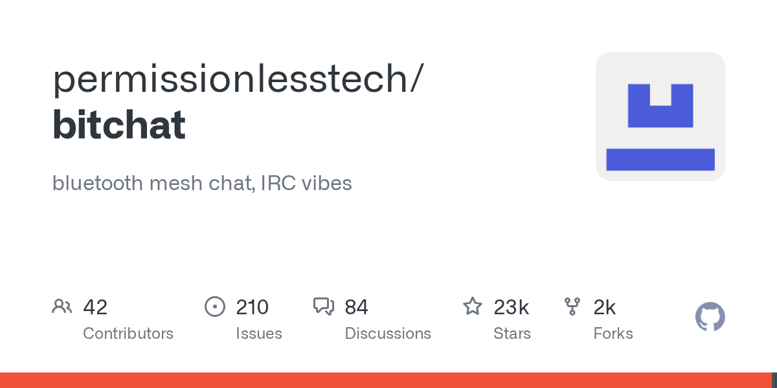Open the permissionlesstech owner name

[x=238, y=80]
